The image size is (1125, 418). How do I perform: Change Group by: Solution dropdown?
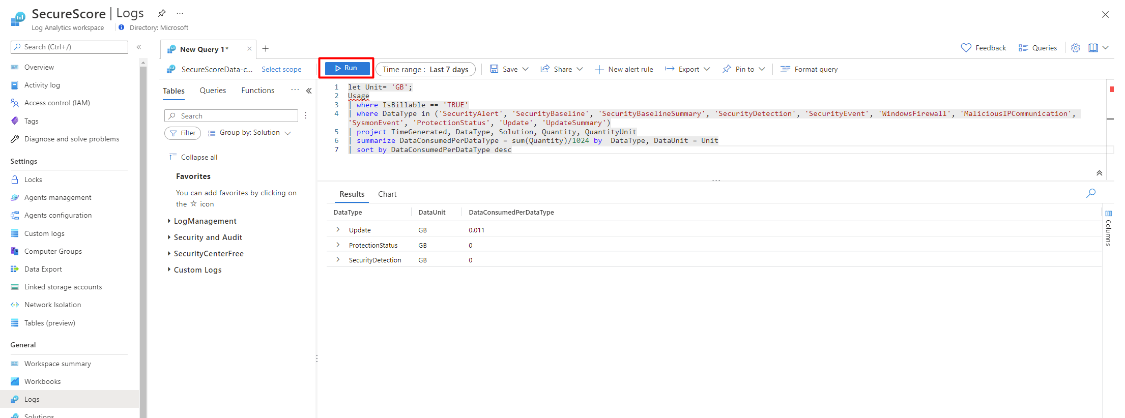249,133
